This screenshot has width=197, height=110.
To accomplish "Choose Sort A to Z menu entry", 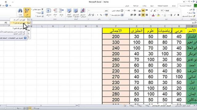I will pyautogui.click(x=20, y=20).
